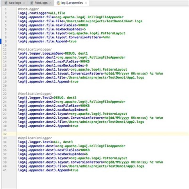
Task: Switch to the Root.logs tab
Action: coord(41,3)
